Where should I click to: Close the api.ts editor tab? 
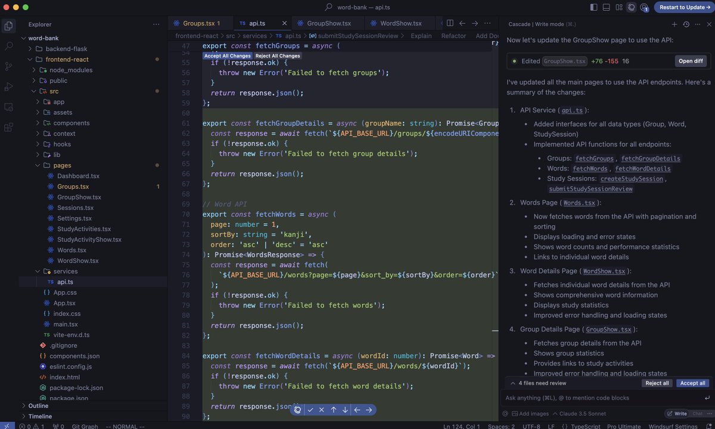pos(284,23)
